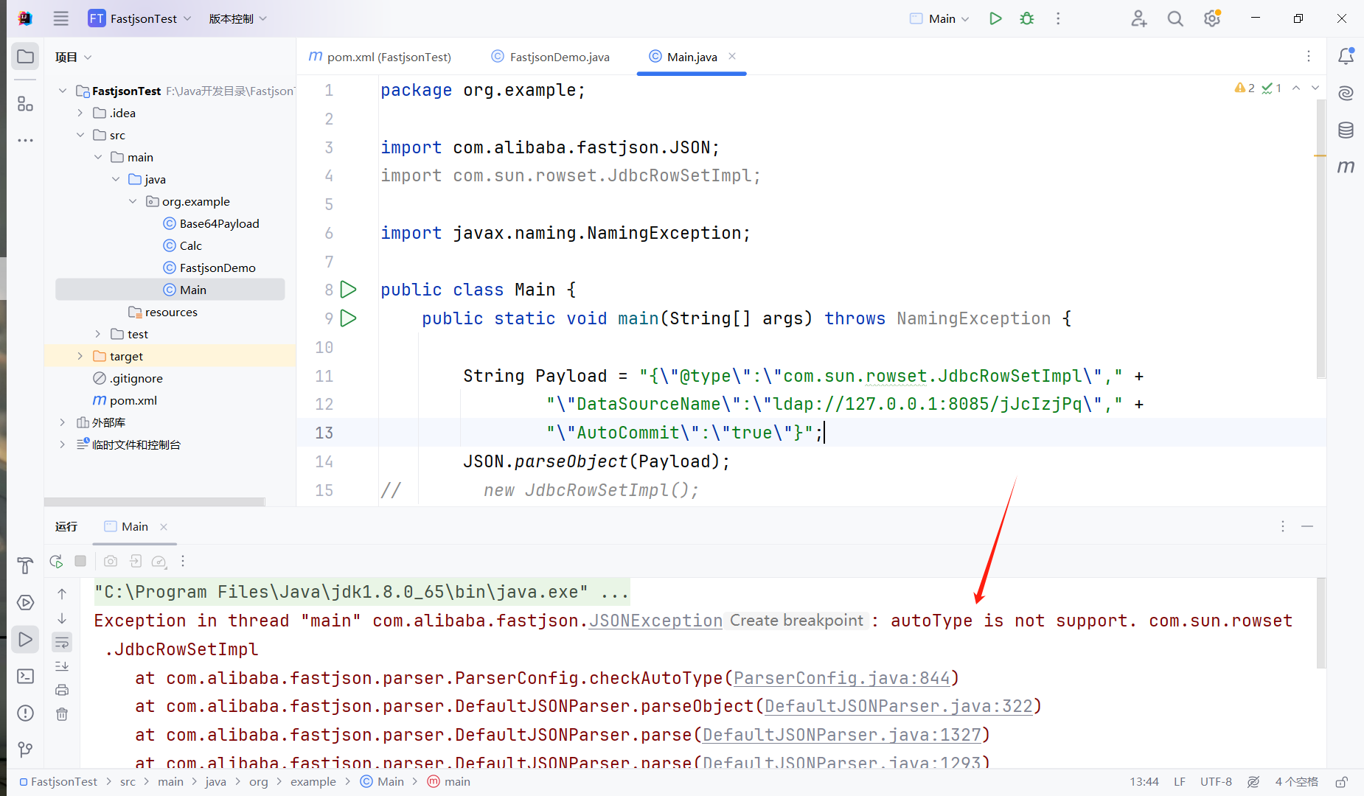Viewport: 1364px width, 796px height.
Task: Expand the test folder
Action: point(98,334)
